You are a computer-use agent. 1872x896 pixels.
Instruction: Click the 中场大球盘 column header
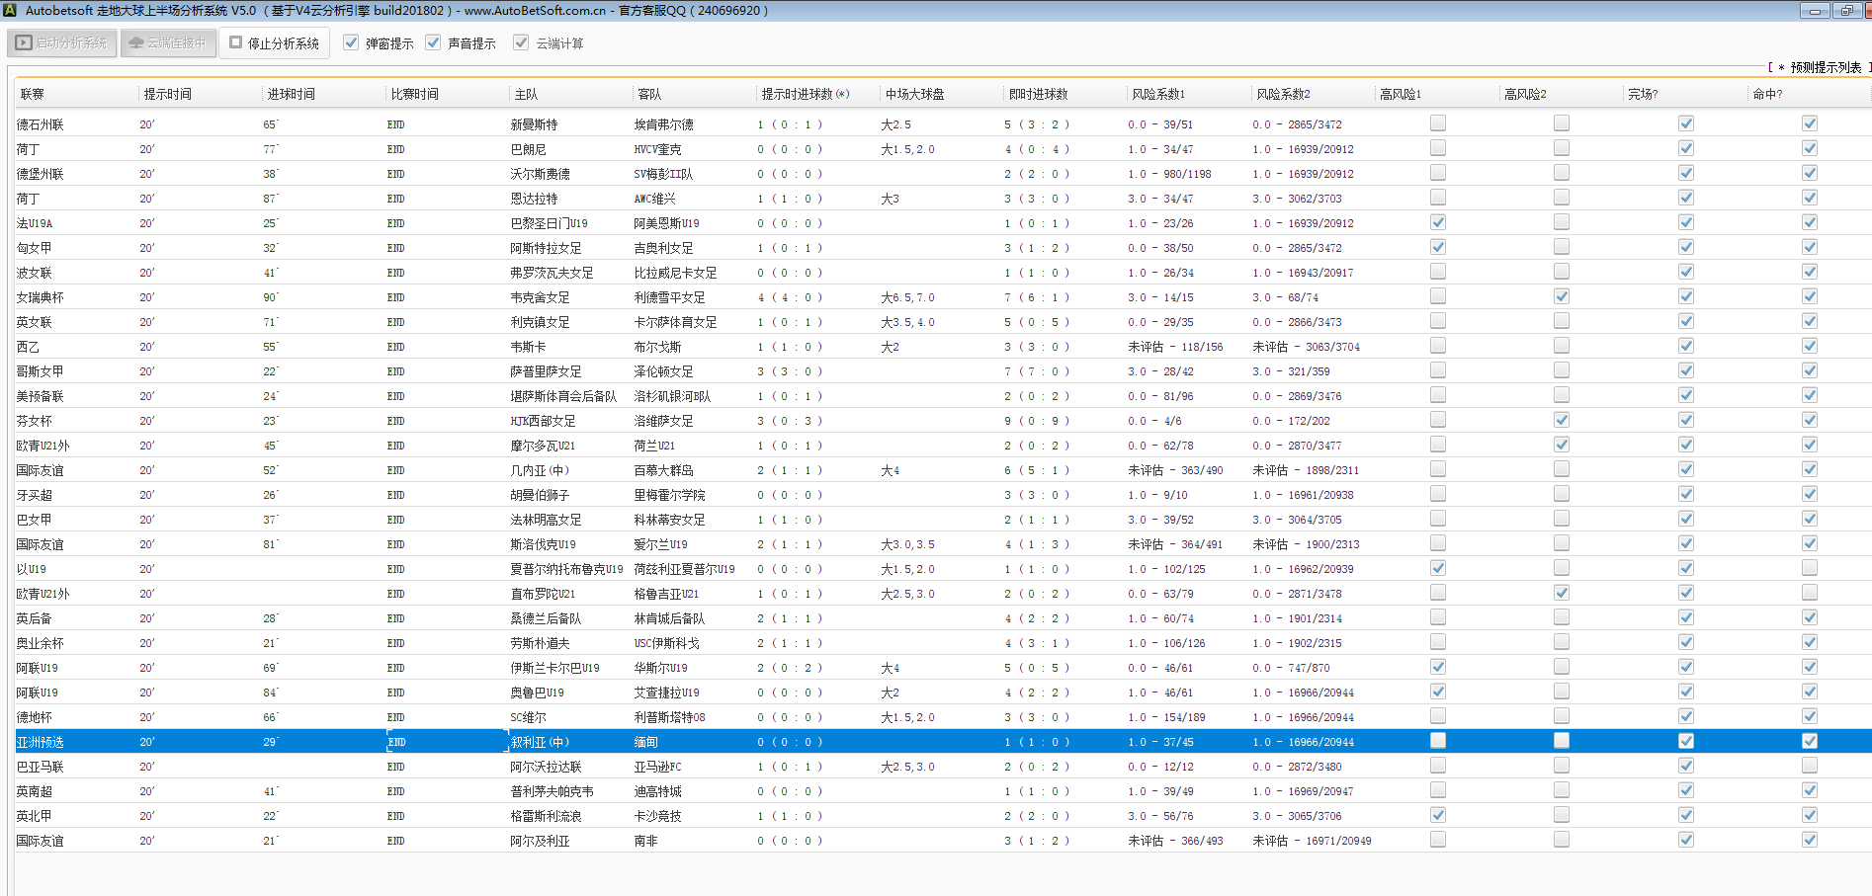tap(914, 94)
